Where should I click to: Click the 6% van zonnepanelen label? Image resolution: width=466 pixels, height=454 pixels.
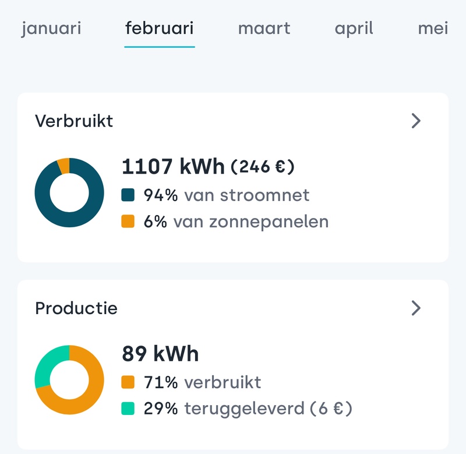pos(236,221)
